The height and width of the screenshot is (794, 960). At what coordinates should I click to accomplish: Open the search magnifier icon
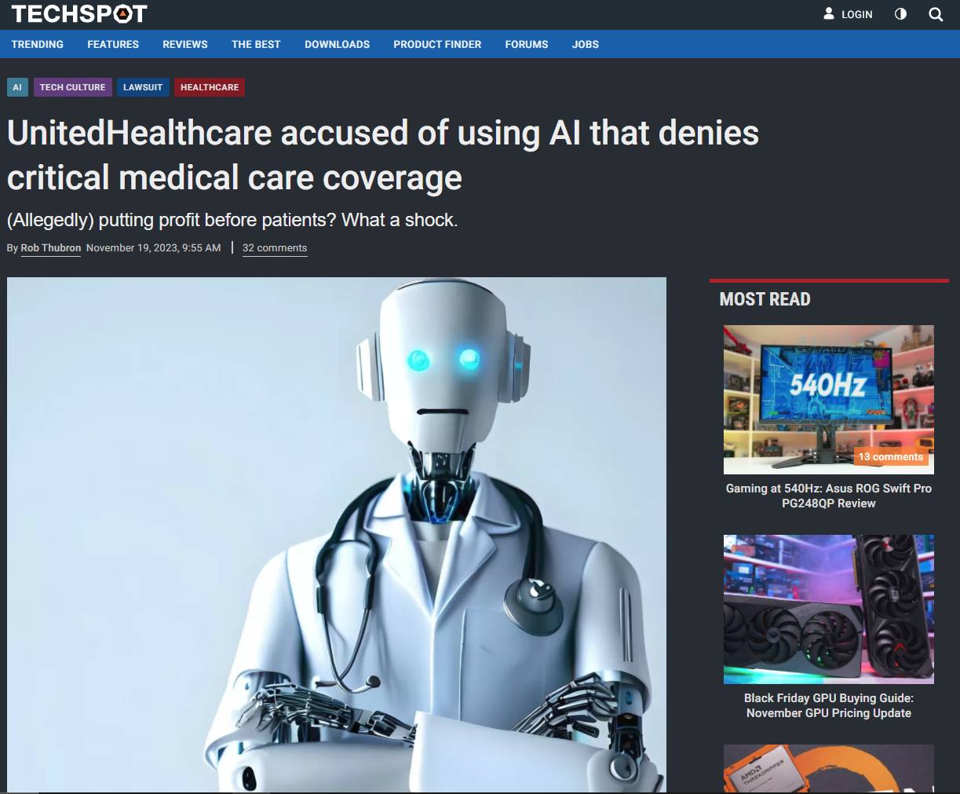pos(936,14)
